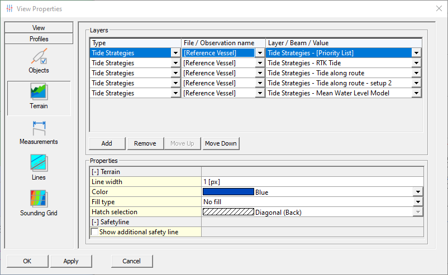Click the Line width value field
Image resolution: width=448 pixels, height=275 pixels.
tap(311, 182)
